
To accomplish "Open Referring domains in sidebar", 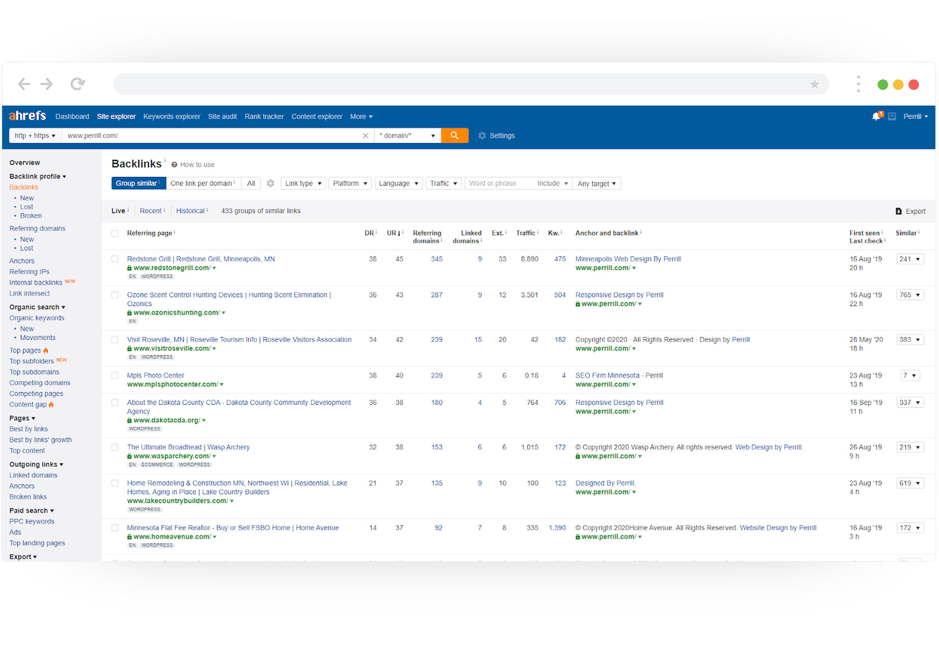I will (38, 229).
